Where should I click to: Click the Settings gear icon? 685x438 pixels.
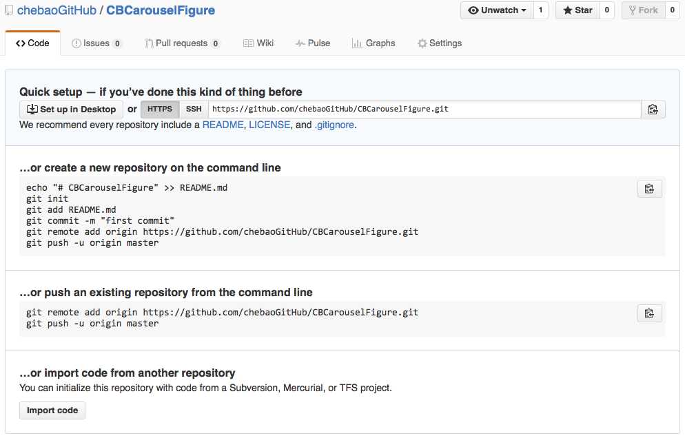pyautogui.click(x=422, y=43)
